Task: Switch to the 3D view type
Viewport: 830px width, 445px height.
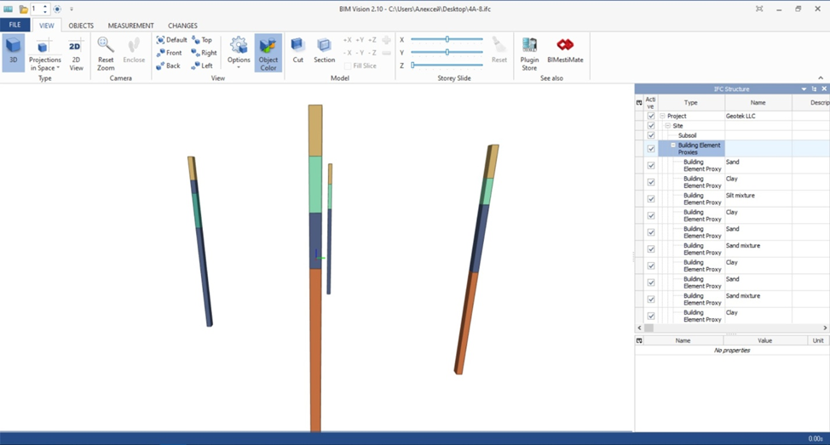Action: (x=13, y=53)
